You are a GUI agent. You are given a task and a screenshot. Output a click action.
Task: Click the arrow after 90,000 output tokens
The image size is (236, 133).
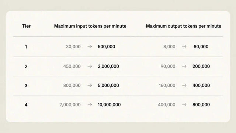pos(184,66)
